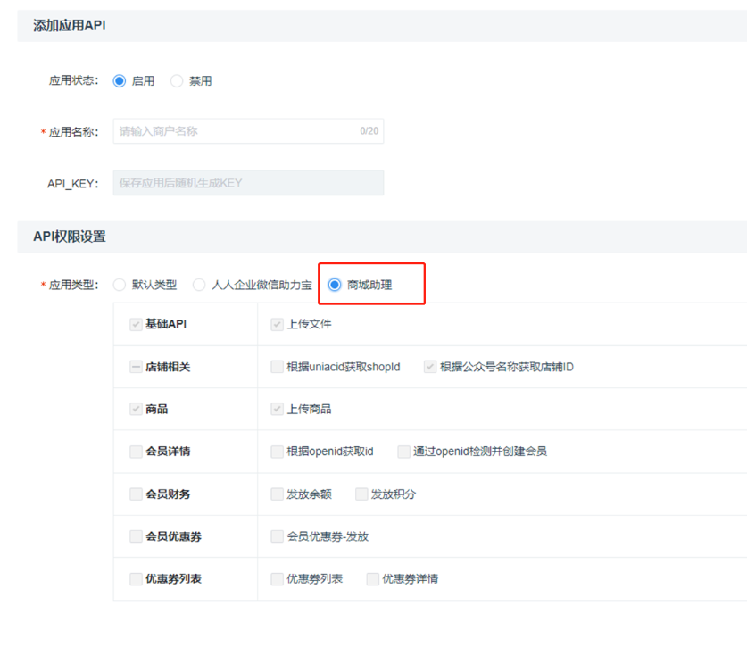Check the 发放积分 permission checkbox
The width and height of the screenshot is (747, 664).
(361, 494)
